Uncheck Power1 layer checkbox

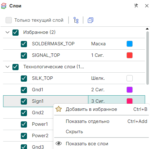point(24,124)
